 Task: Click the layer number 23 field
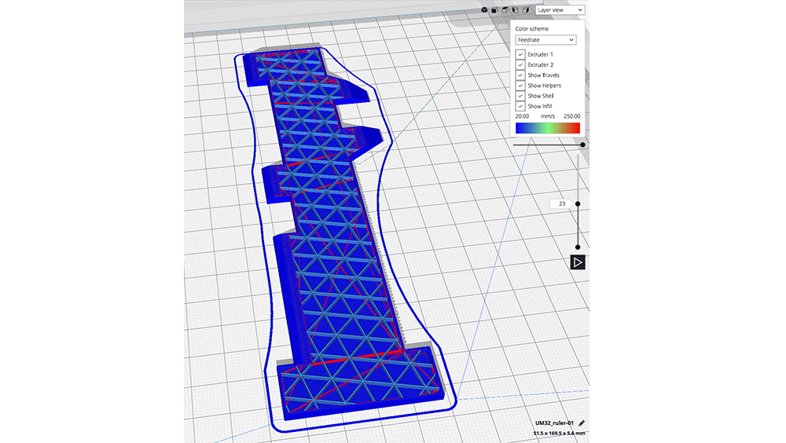click(562, 203)
